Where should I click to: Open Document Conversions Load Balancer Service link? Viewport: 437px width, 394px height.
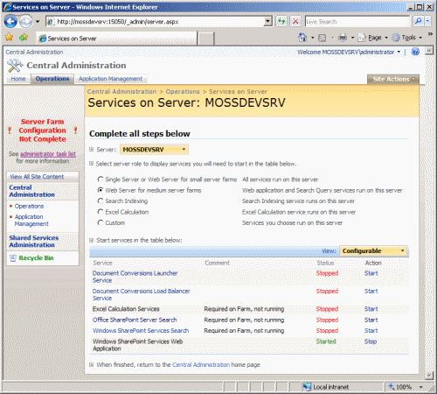pos(142,294)
